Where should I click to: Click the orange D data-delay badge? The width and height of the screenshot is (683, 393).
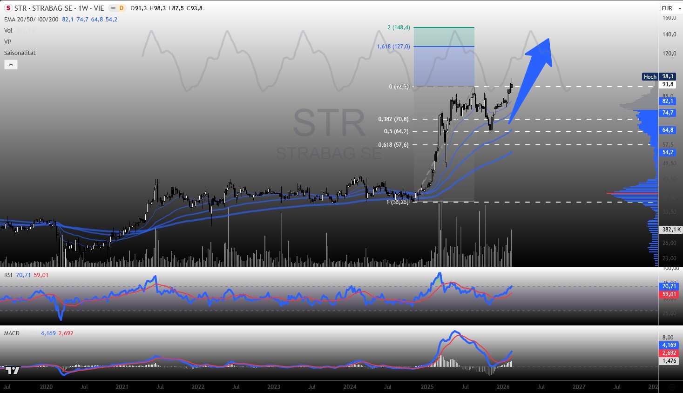click(x=122, y=8)
